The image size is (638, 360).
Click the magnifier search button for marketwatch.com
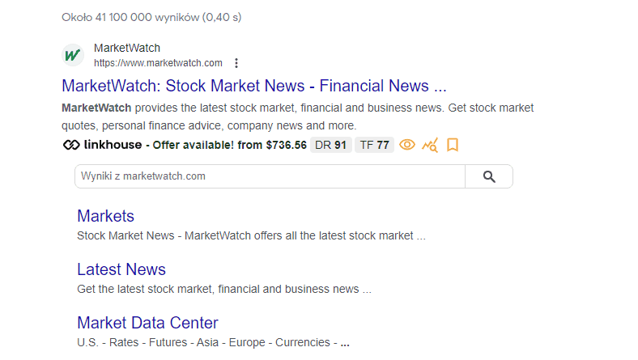489,176
